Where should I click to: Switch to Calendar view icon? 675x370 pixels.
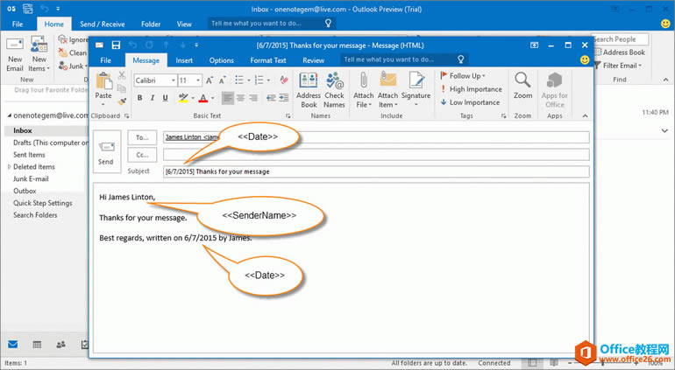click(x=37, y=345)
